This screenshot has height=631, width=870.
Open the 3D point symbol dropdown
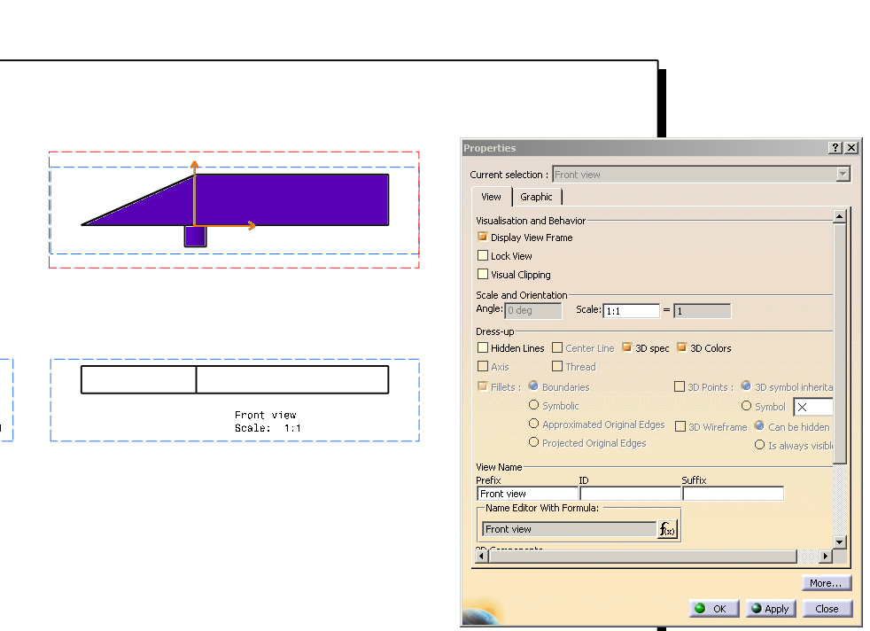[813, 408]
